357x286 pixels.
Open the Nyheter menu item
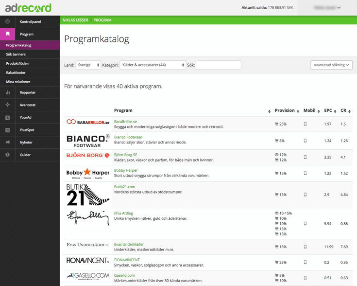point(26,143)
